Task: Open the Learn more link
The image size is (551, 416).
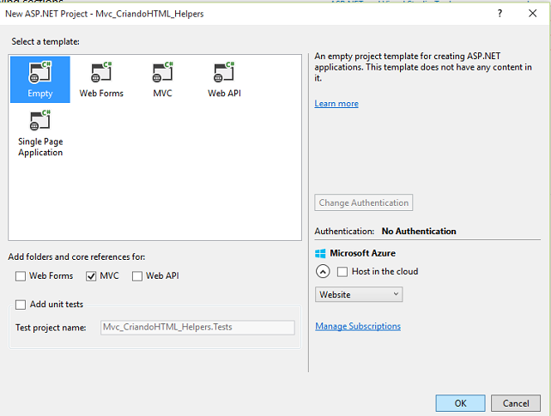Action: [x=336, y=104]
